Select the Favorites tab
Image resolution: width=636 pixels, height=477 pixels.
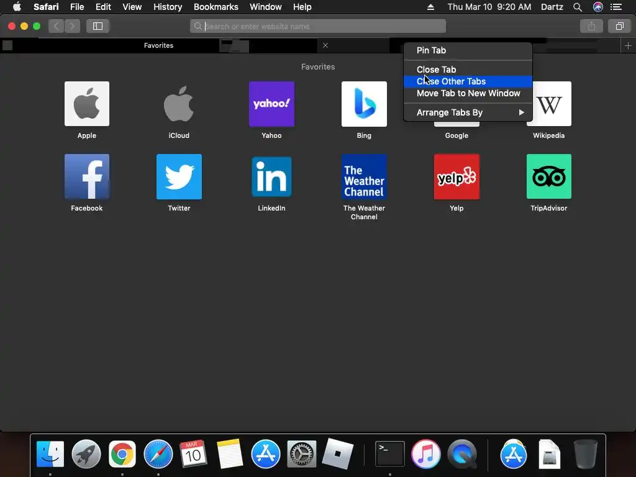[x=158, y=45]
